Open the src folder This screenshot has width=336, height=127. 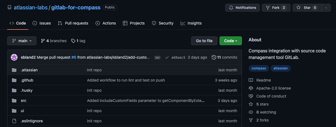24,101
